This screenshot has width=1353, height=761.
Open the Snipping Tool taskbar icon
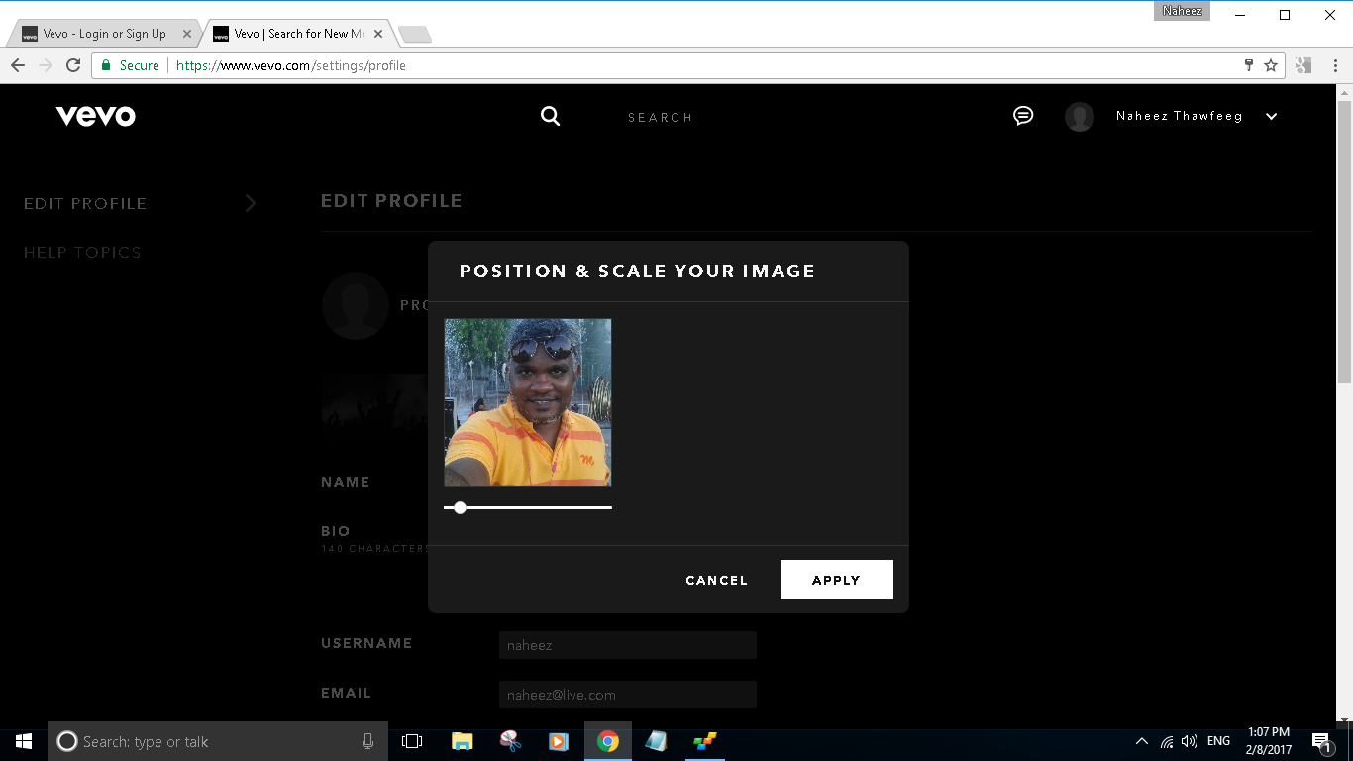pos(510,741)
